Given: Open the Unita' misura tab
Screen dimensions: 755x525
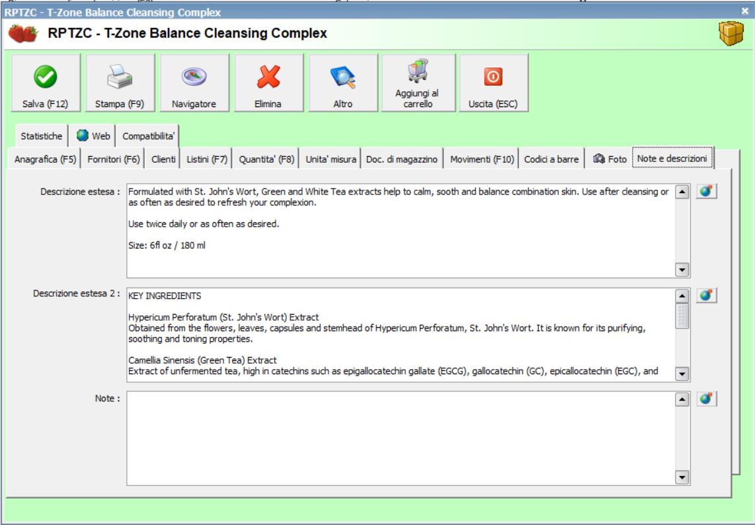Looking at the screenshot, I should pyautogui.click(x=331, y=159).
